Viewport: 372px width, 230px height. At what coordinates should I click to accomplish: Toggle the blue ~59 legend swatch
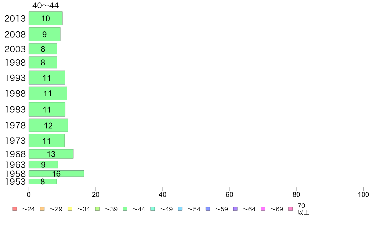click(208, 209)
